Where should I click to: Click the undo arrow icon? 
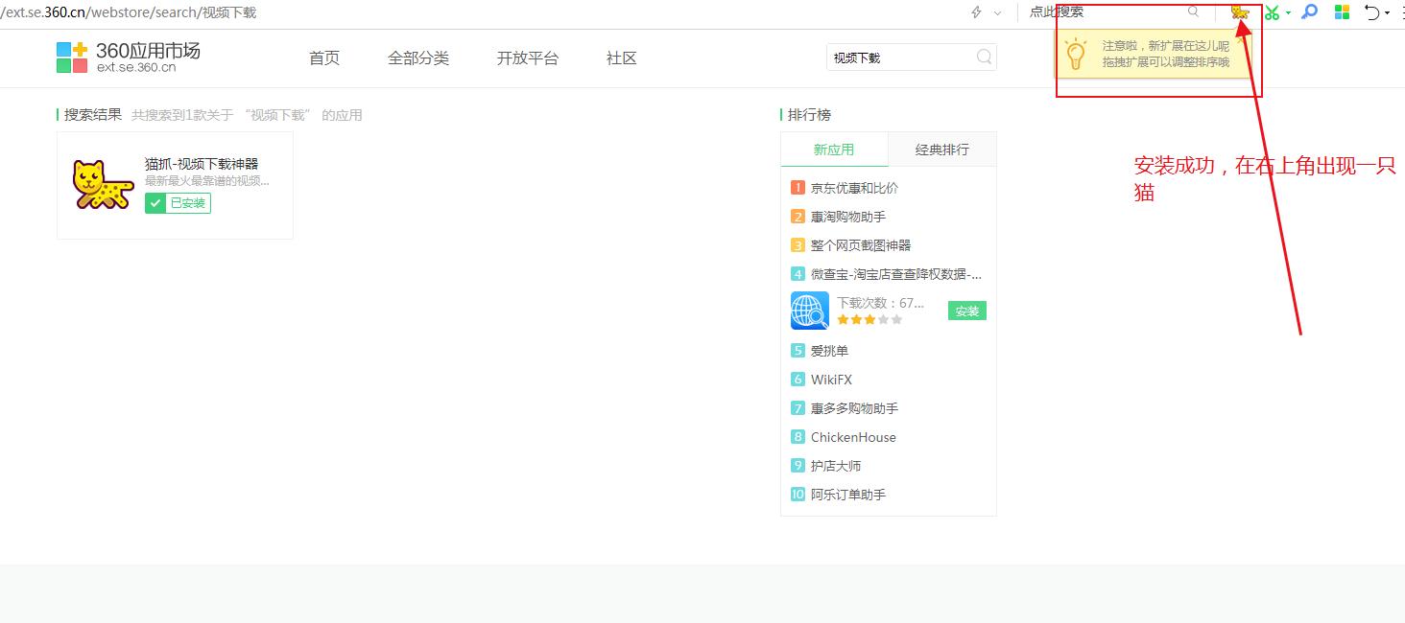click(x=1371, y=12)
